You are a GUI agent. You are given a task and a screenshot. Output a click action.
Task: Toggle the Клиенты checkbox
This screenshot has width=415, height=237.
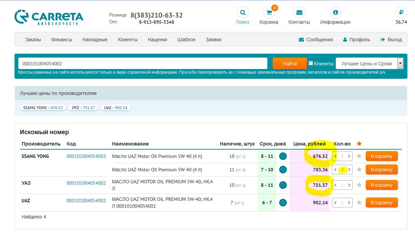click(311, 63)
